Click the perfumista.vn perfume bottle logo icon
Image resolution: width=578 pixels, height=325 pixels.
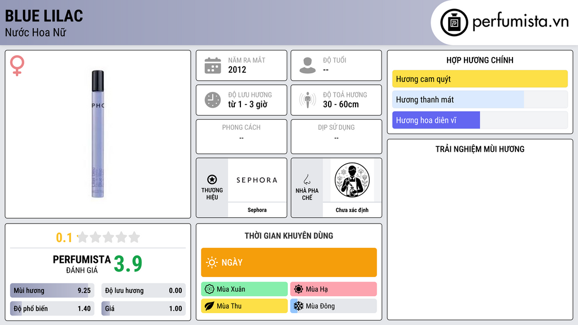(x=454, y=23)
